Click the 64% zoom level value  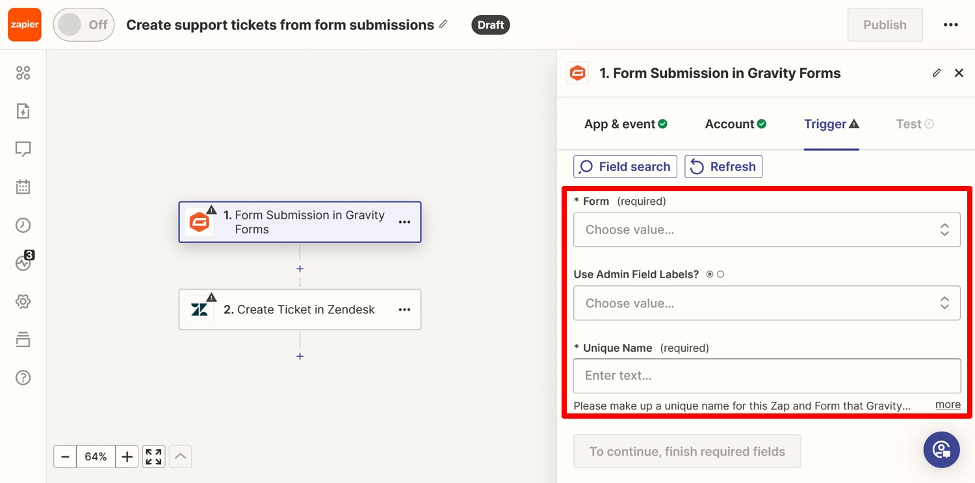[x=96, y=456]
